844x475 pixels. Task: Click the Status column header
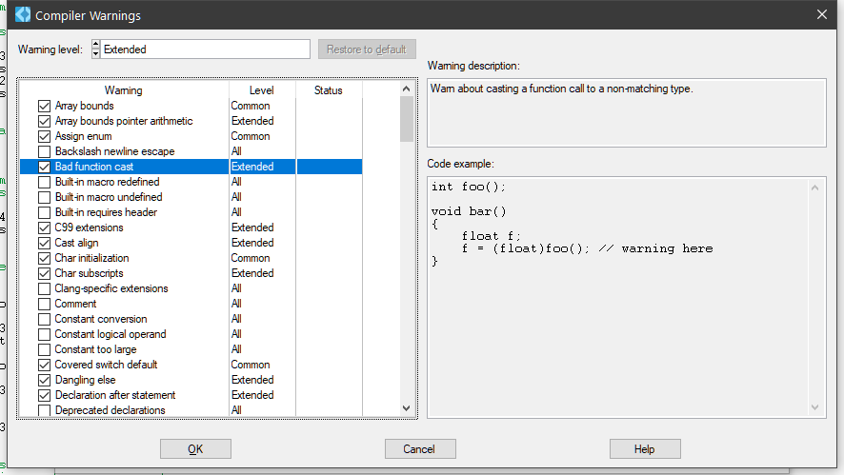(x=328, y=90)
